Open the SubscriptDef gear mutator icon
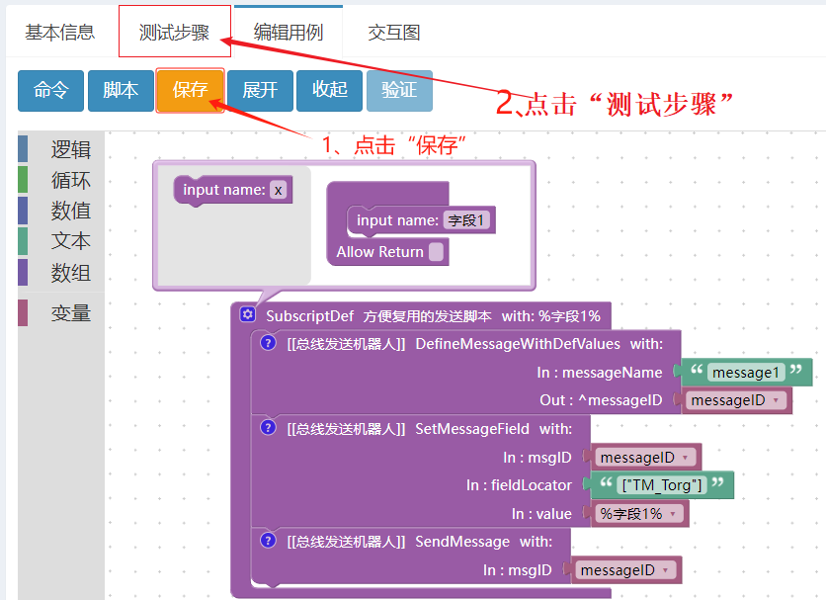Screen dimensions: 826x600 248,314
